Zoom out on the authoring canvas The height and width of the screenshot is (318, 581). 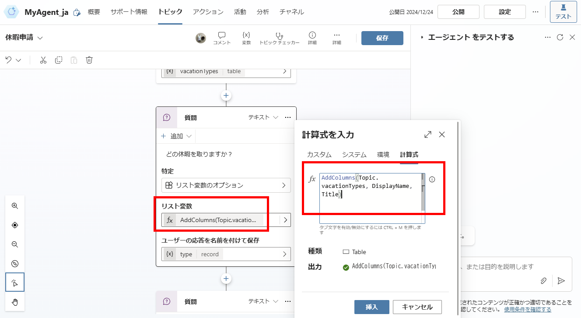point(14,244)
